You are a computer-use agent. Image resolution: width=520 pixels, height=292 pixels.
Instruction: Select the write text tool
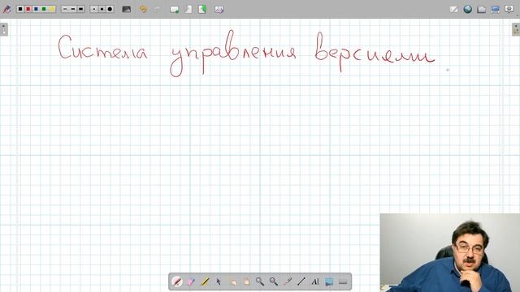[x=315, y=281]
